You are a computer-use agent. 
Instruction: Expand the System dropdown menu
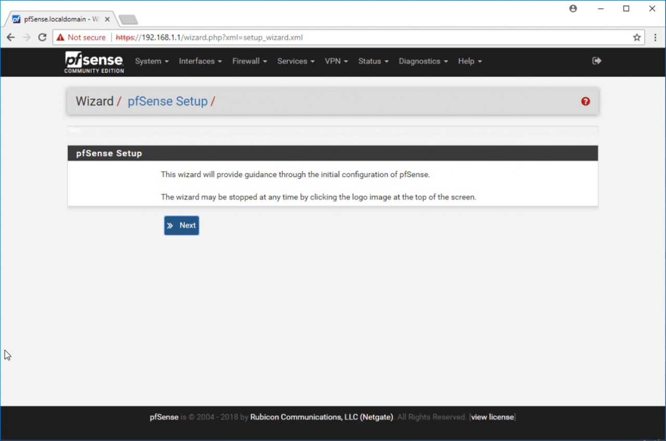151,61
